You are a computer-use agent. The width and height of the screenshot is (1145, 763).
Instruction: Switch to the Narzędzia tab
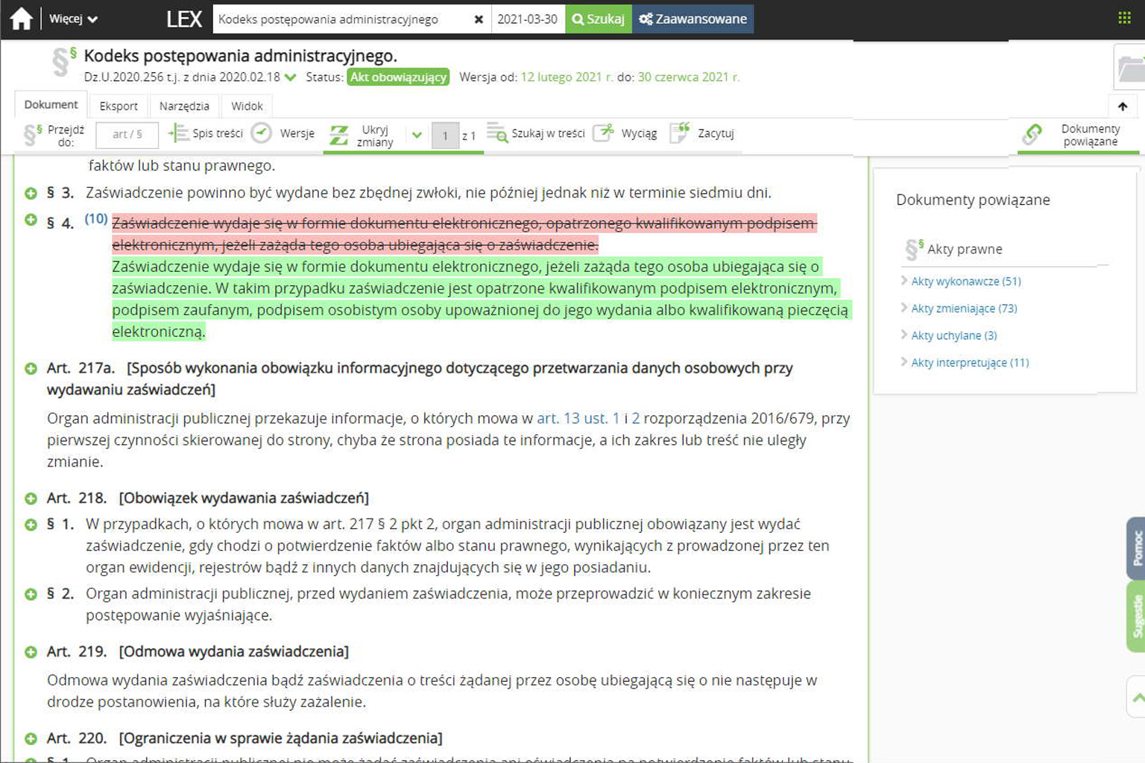(x=184, y=106)
